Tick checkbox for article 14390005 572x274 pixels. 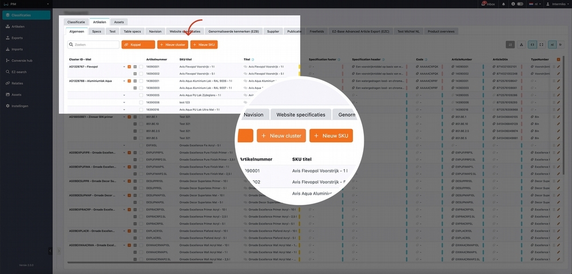coord(141,95)
